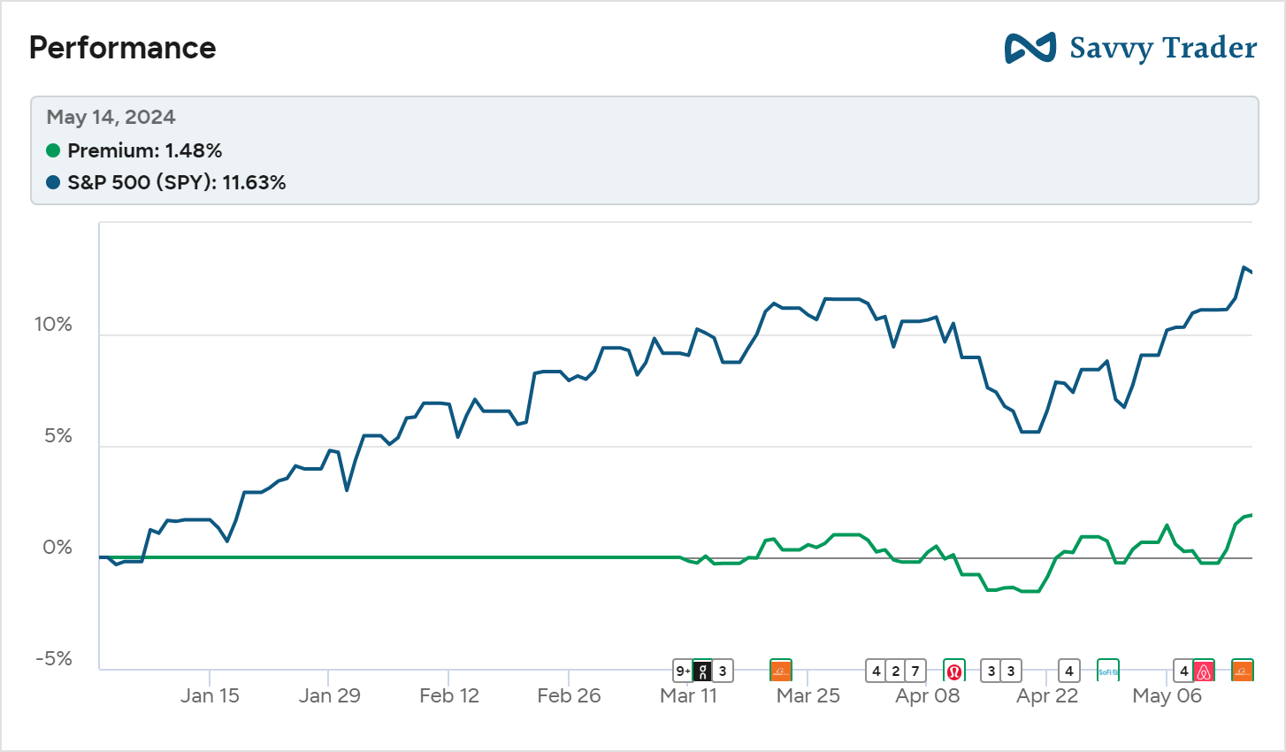Image resolution: width=1286 pixels, height=752 pixels.
Task: Select the 2 trades marker
Action: [x=896, y=671]
